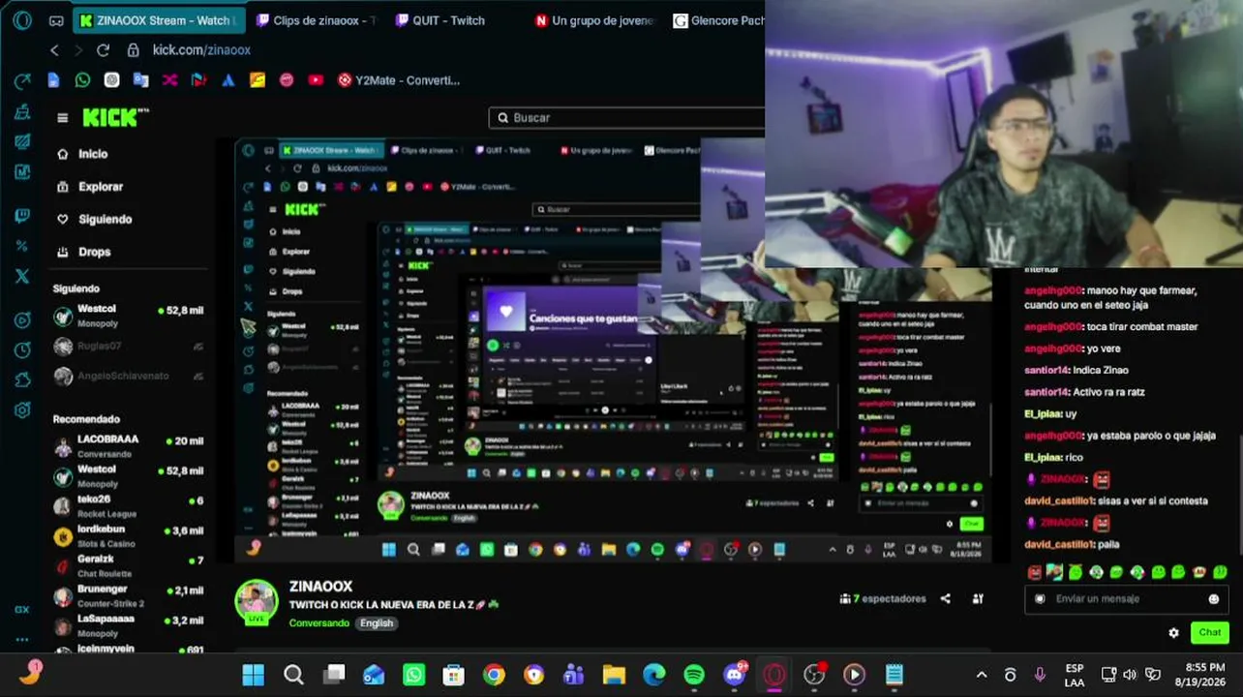This screenshot has height=697, width=1243.
Task: Send message with green Chat button
Action: tap(1210, 633)
